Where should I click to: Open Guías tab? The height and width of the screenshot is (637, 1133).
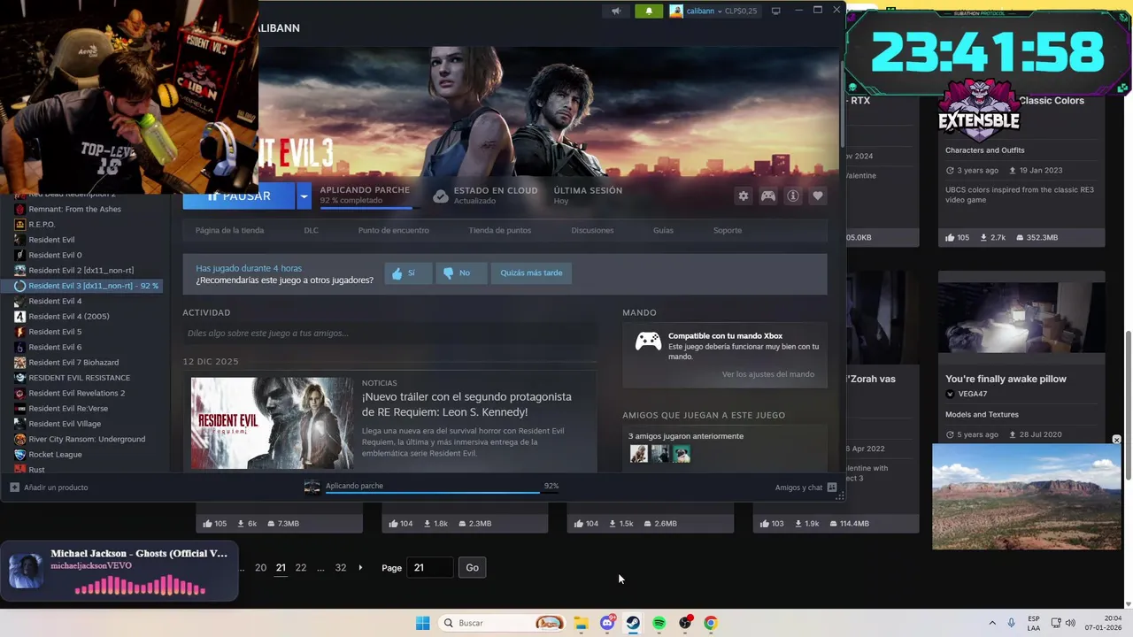coord(663,230)
